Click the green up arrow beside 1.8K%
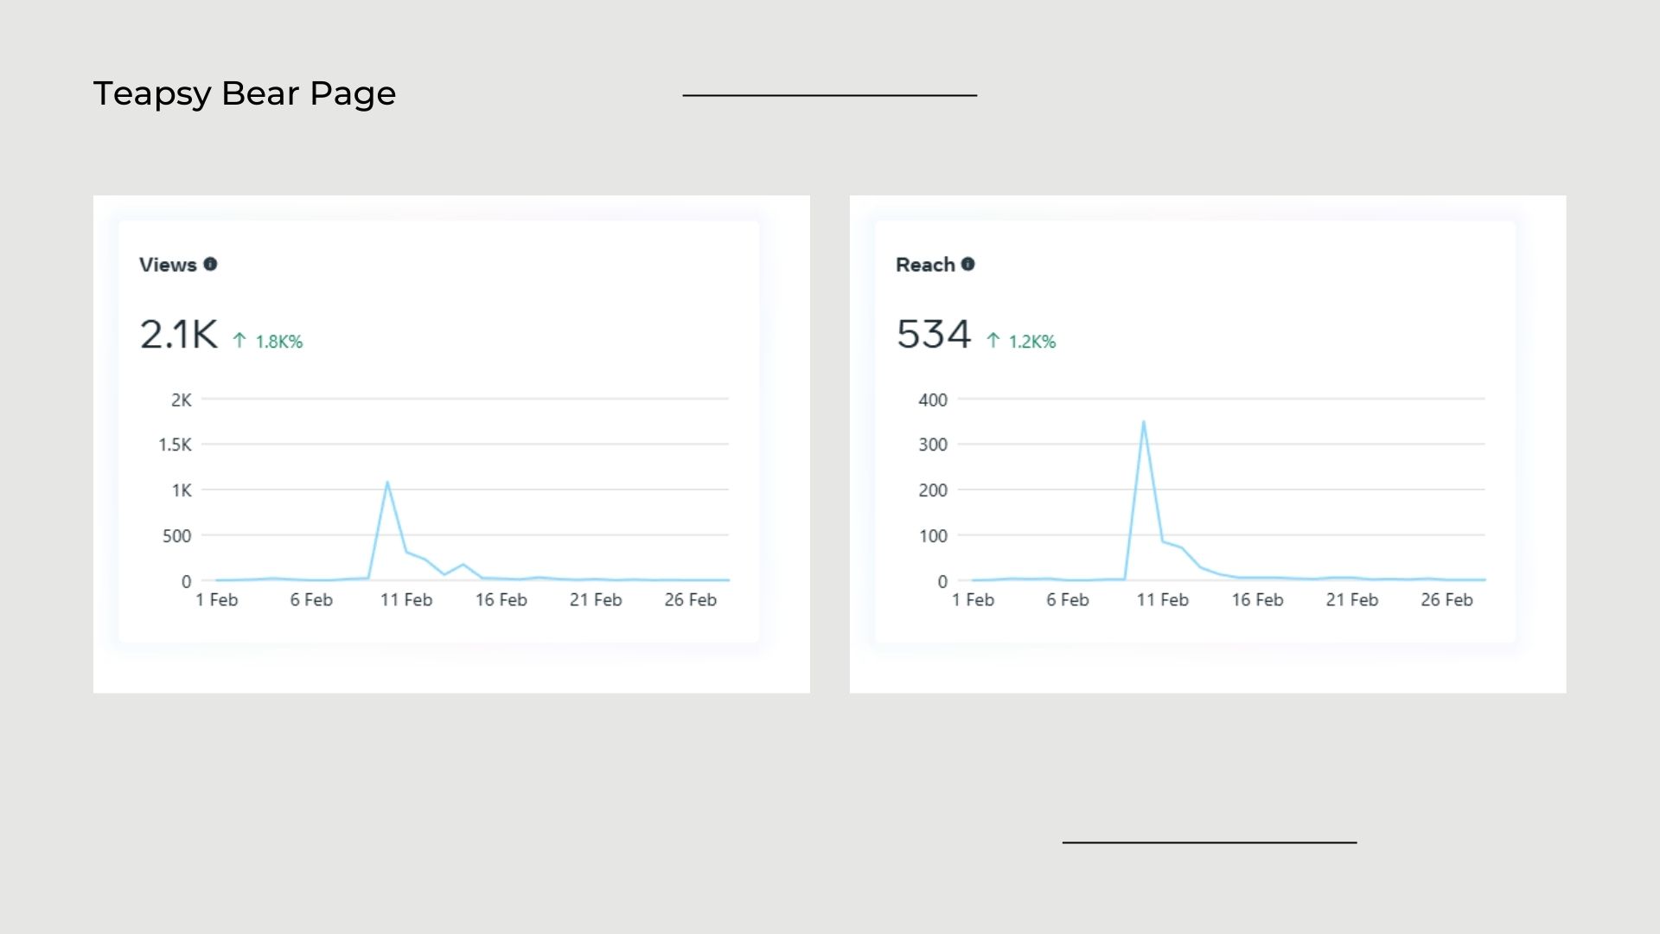This screenshot has height=934, width=1660. tap(239, 341)
